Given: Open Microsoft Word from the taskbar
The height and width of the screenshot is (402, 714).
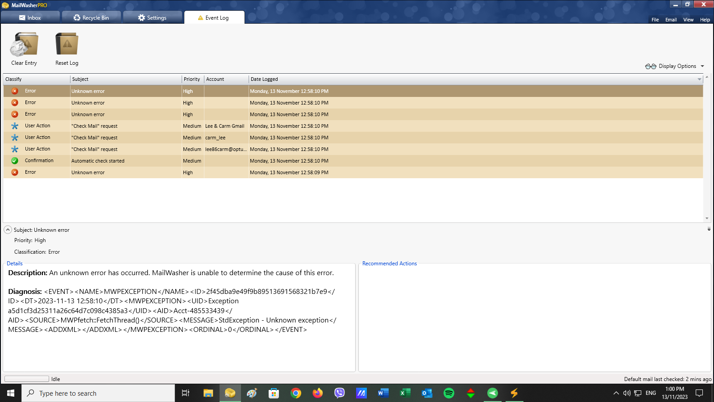Looking at the screenshot, I should [383, 393].
